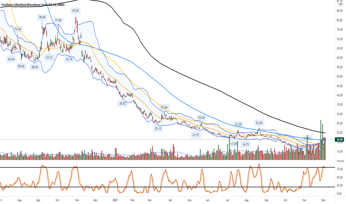Image resolution: width=346 pixels, height=204 pixels.
Task: Click the Apr time axis label
Action: pyautogui.click(x=170, y=200)
